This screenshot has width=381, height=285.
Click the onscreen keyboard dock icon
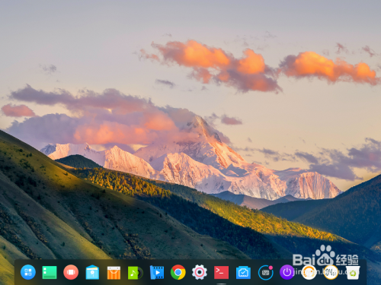click(266, 272)
